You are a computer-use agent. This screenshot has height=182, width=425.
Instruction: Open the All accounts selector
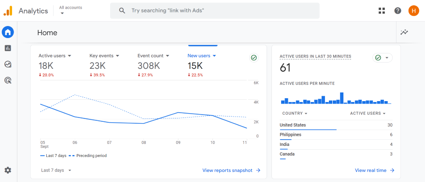coord(71,10)
